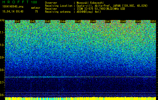
Task: Click the 0941 time marker
Action: pos(17,21)
